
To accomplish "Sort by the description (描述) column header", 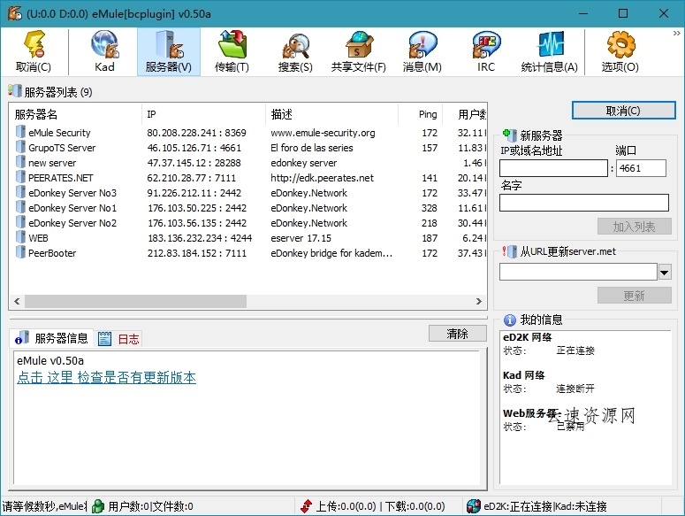I will 332,114.
